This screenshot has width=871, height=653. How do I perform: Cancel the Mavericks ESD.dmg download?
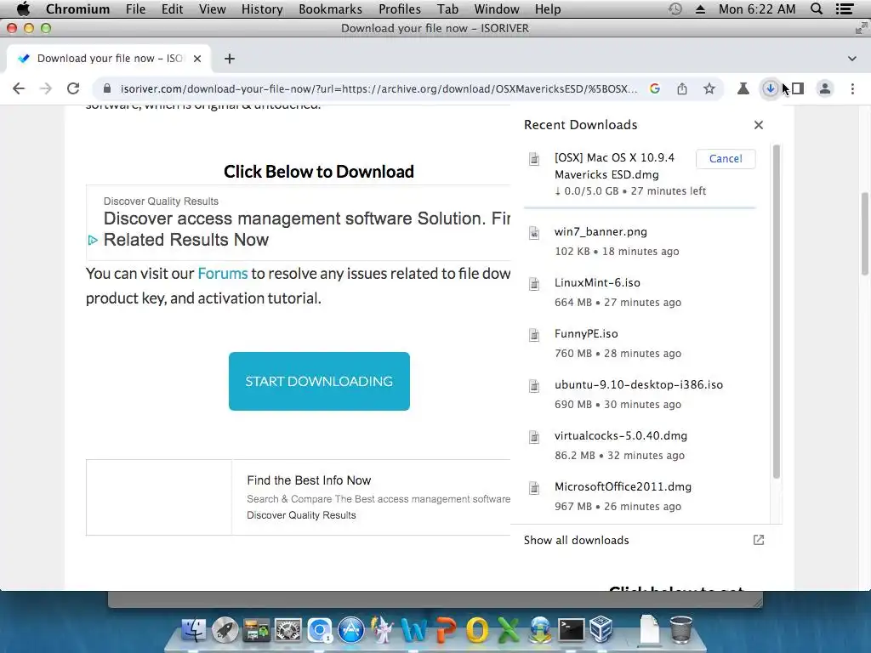click(726, 159)
